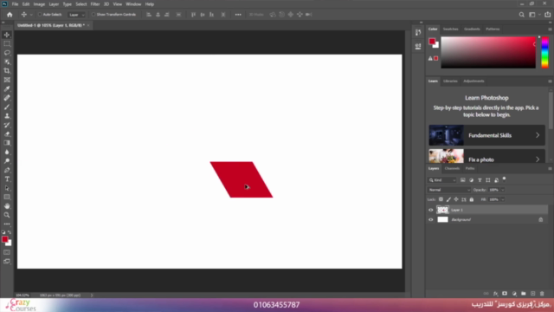The image size is (554, 312).
Task: Add layer style fx icon
Action: pyautogui.click(x=495, y=294)
